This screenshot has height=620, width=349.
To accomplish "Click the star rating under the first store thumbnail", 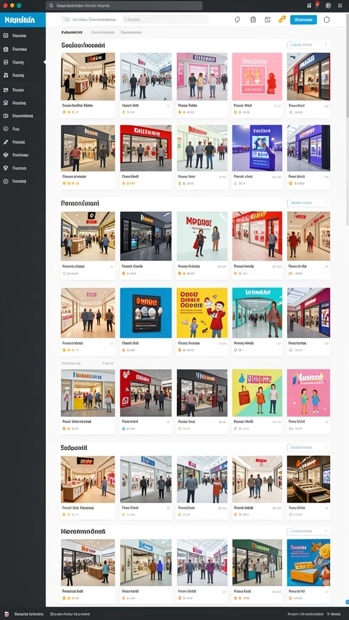I will (69, 112).
